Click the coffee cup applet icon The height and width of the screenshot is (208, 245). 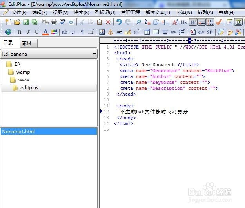[230, 32]
